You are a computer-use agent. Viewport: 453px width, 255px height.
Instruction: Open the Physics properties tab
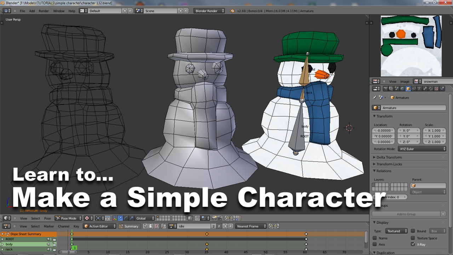(442, 89)
